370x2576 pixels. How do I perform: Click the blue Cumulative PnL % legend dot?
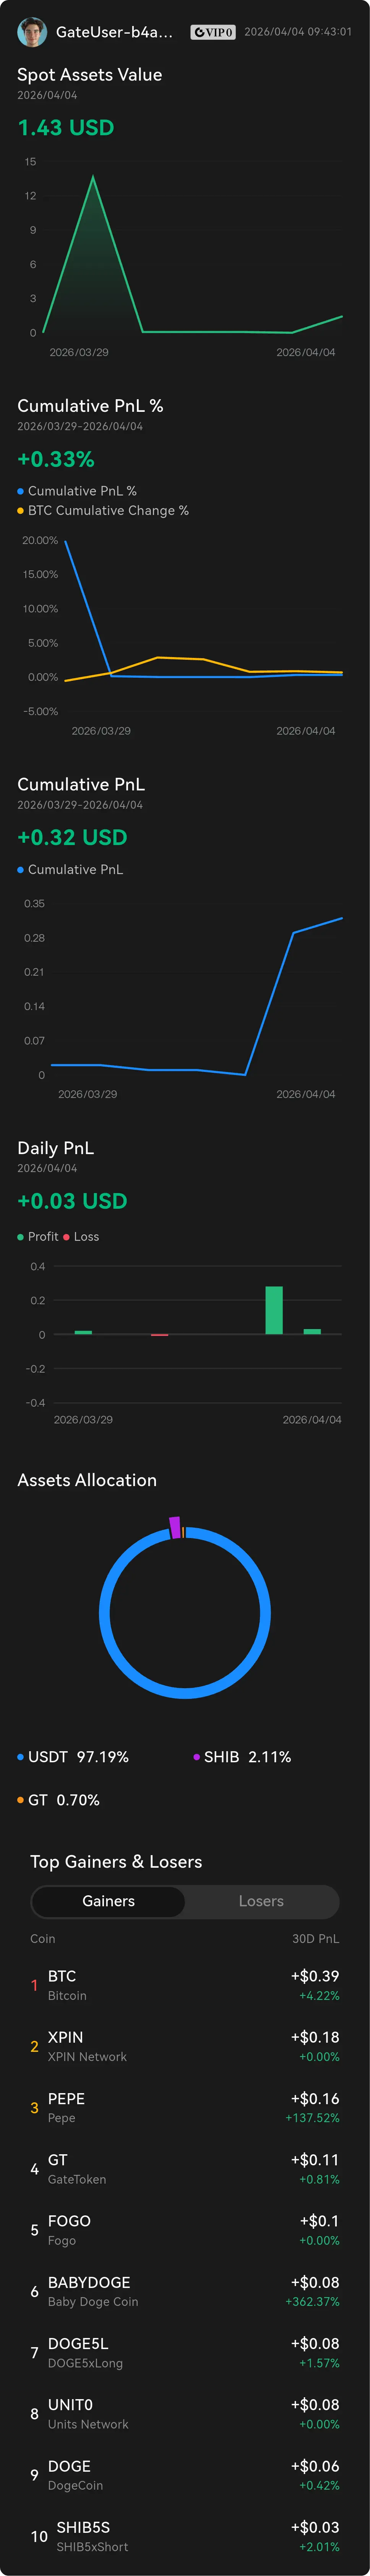click(20, 491)
